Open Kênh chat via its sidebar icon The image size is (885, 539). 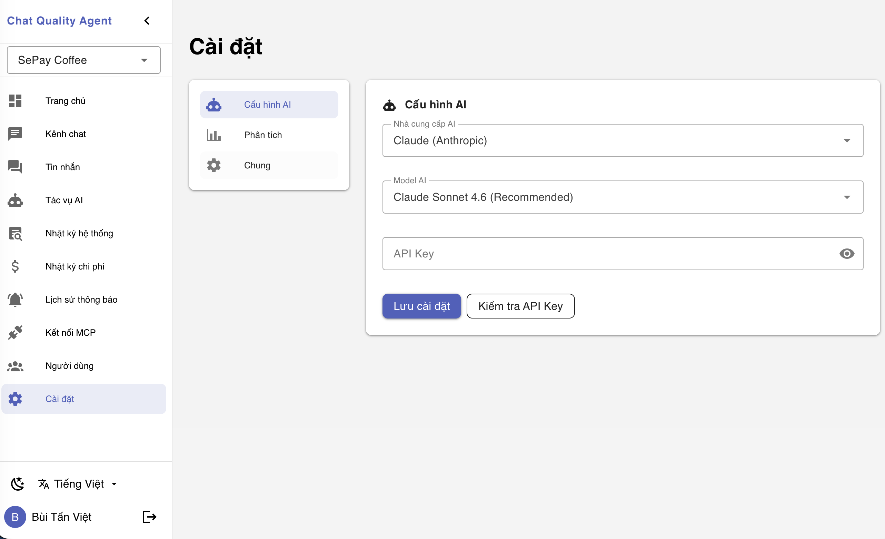click(15, 134)
